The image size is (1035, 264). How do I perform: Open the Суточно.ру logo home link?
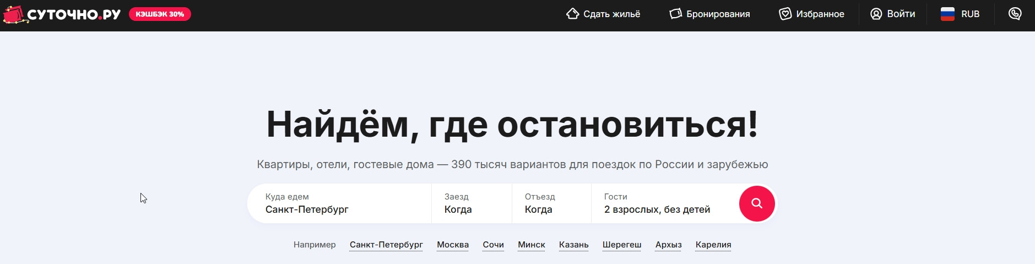tap(62, 14)
